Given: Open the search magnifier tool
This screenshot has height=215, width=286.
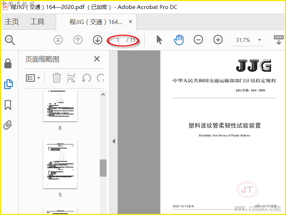Looking at the screenshot, I should coord(10,40).
